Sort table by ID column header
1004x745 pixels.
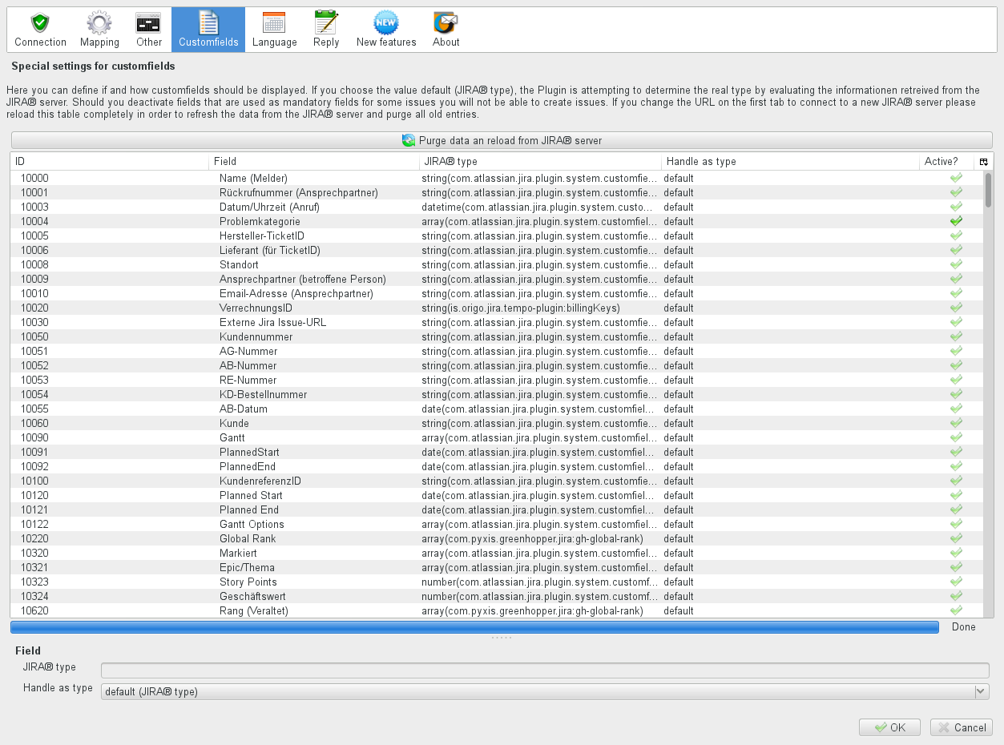pos(109,162)
